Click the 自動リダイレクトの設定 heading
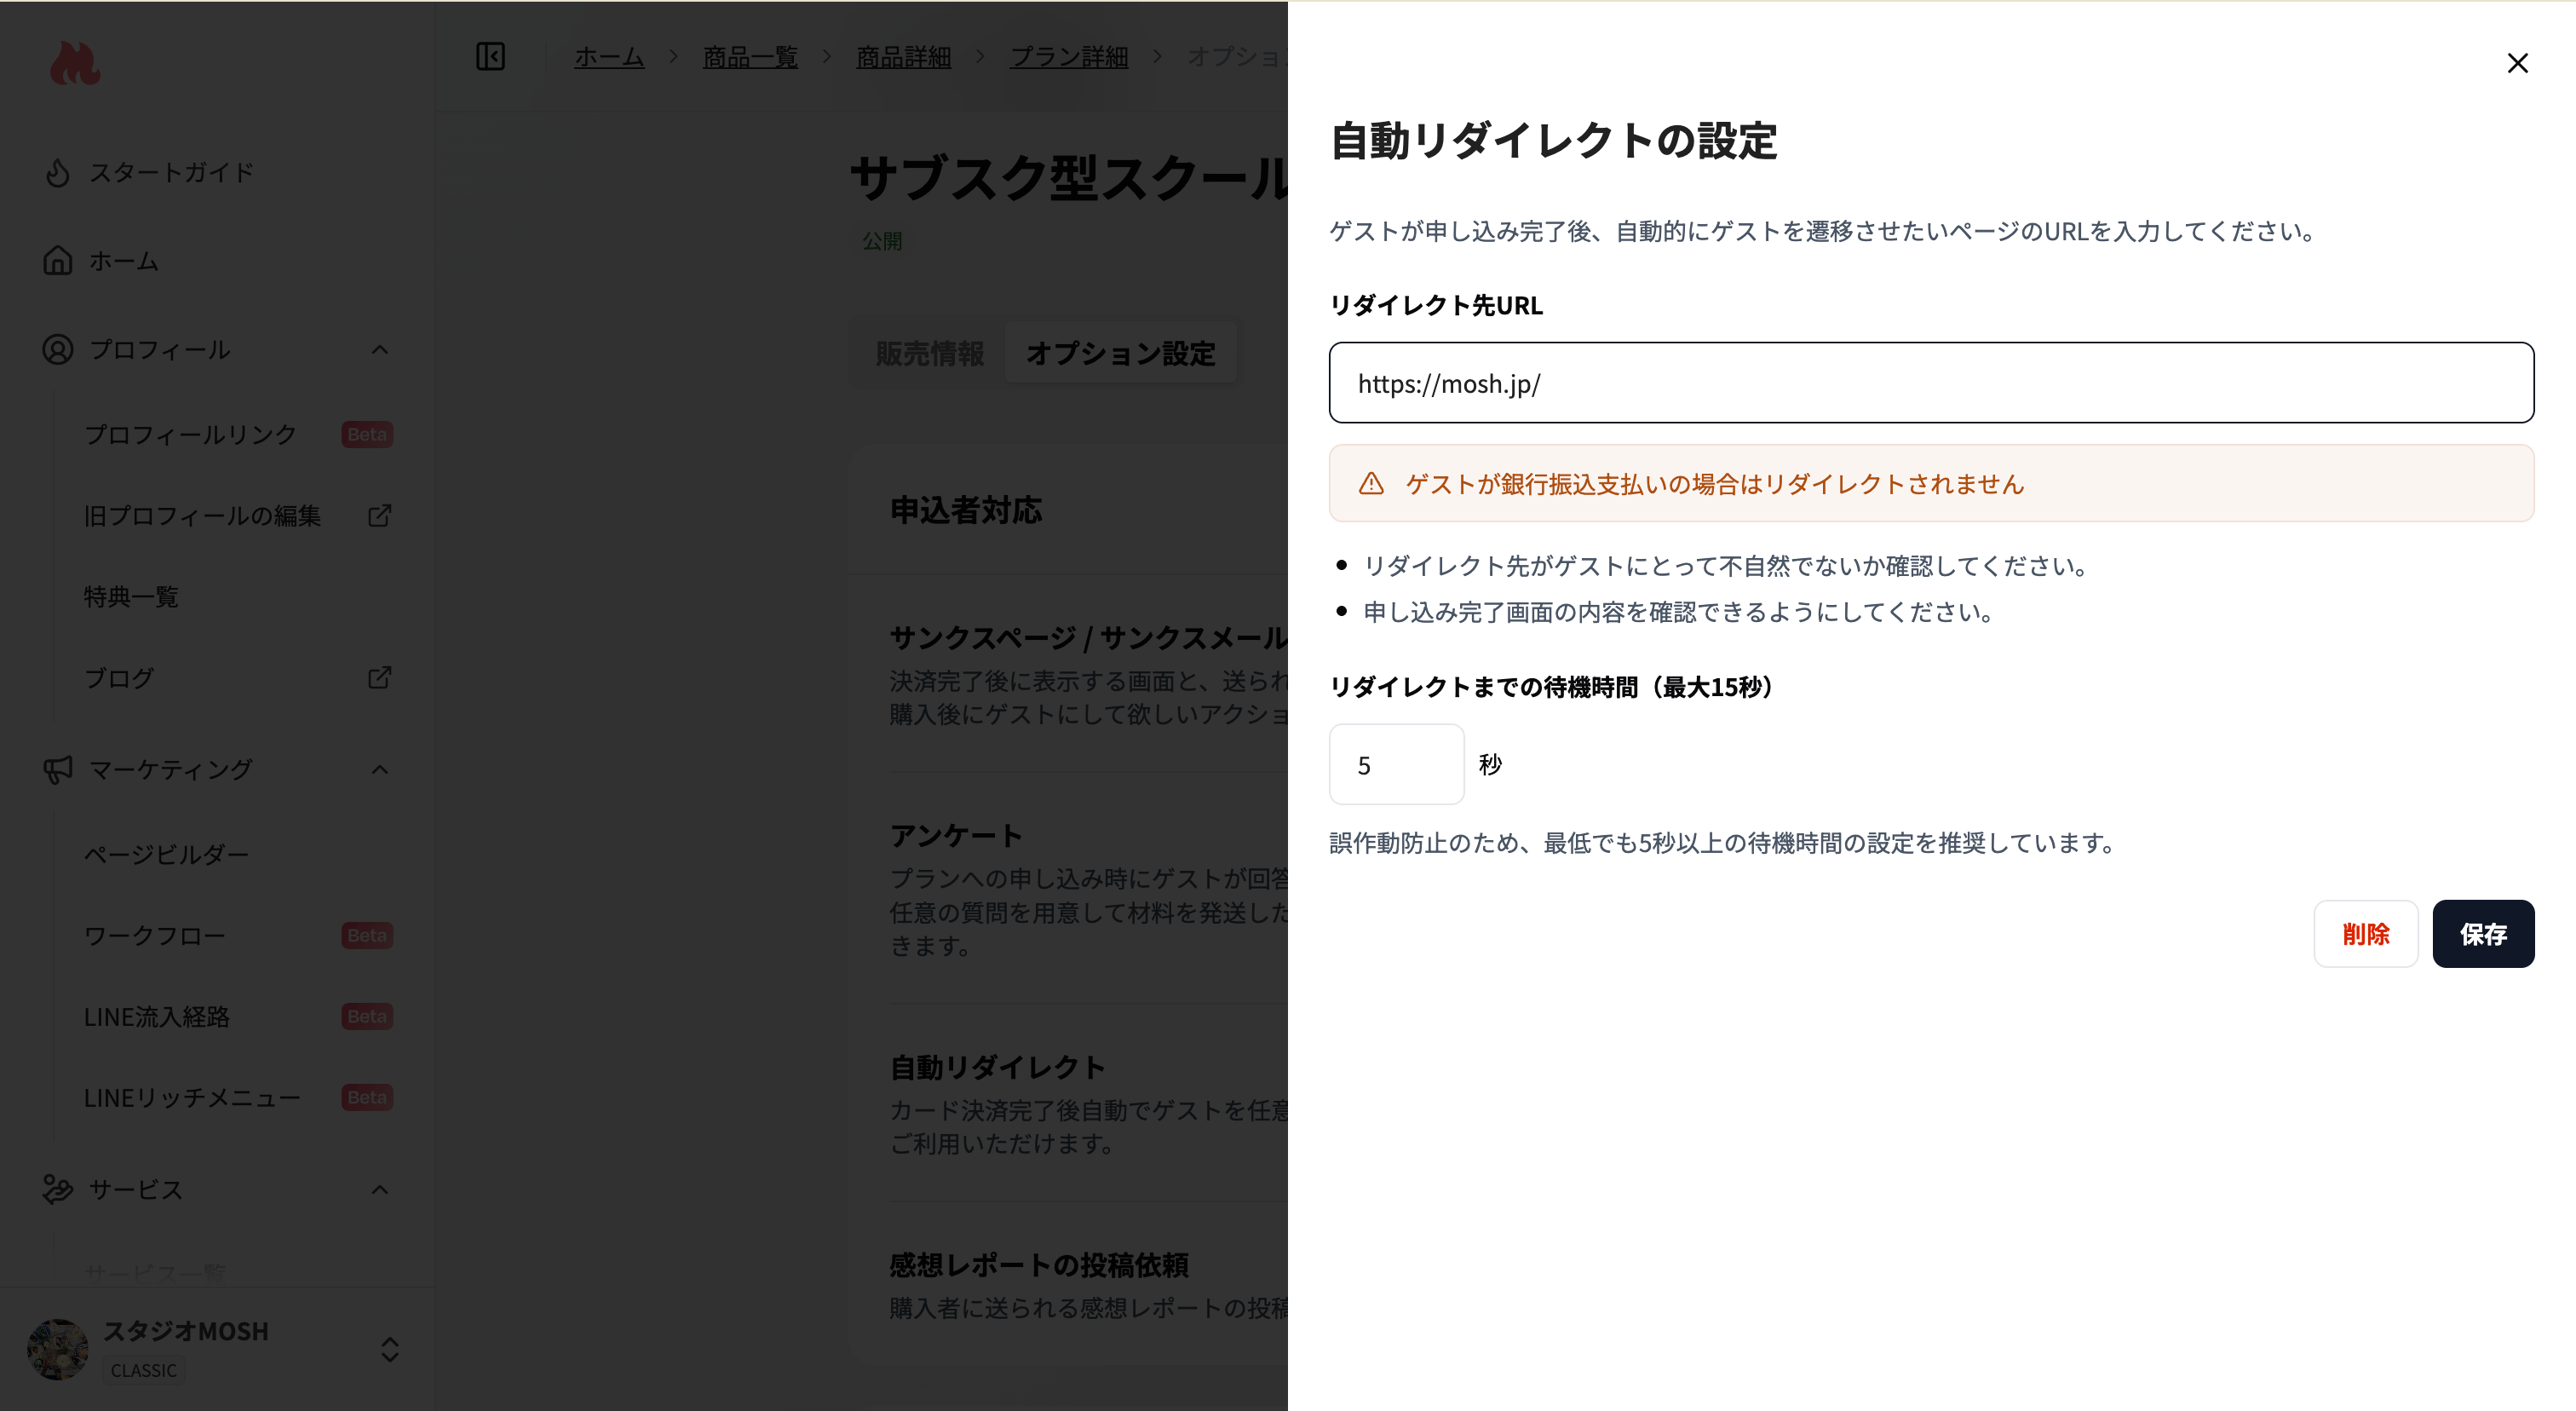Image resolution: width=2576 pixels, height=1411 pixels. 1553,140
